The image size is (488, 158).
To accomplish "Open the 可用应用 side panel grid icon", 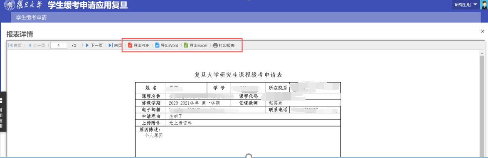I will [1, 101].
